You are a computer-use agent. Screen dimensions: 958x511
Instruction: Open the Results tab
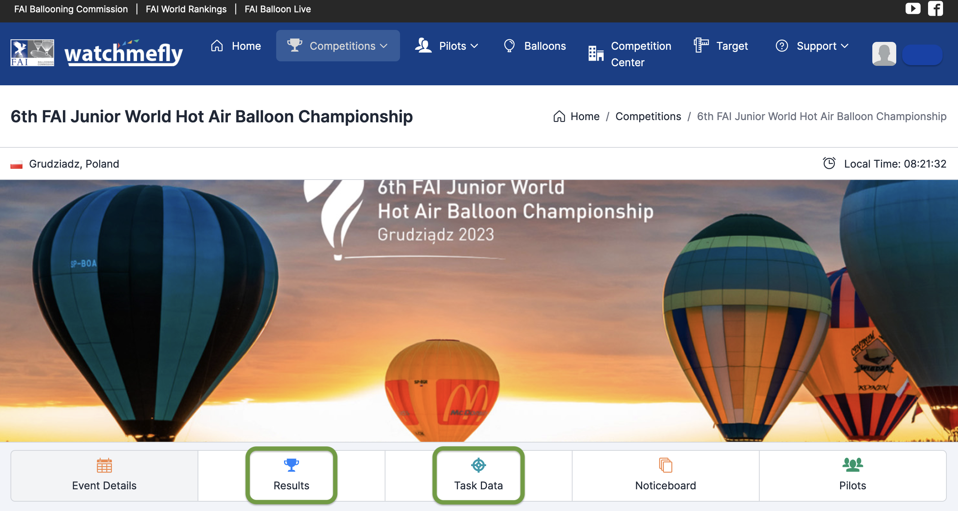point(291,475)
